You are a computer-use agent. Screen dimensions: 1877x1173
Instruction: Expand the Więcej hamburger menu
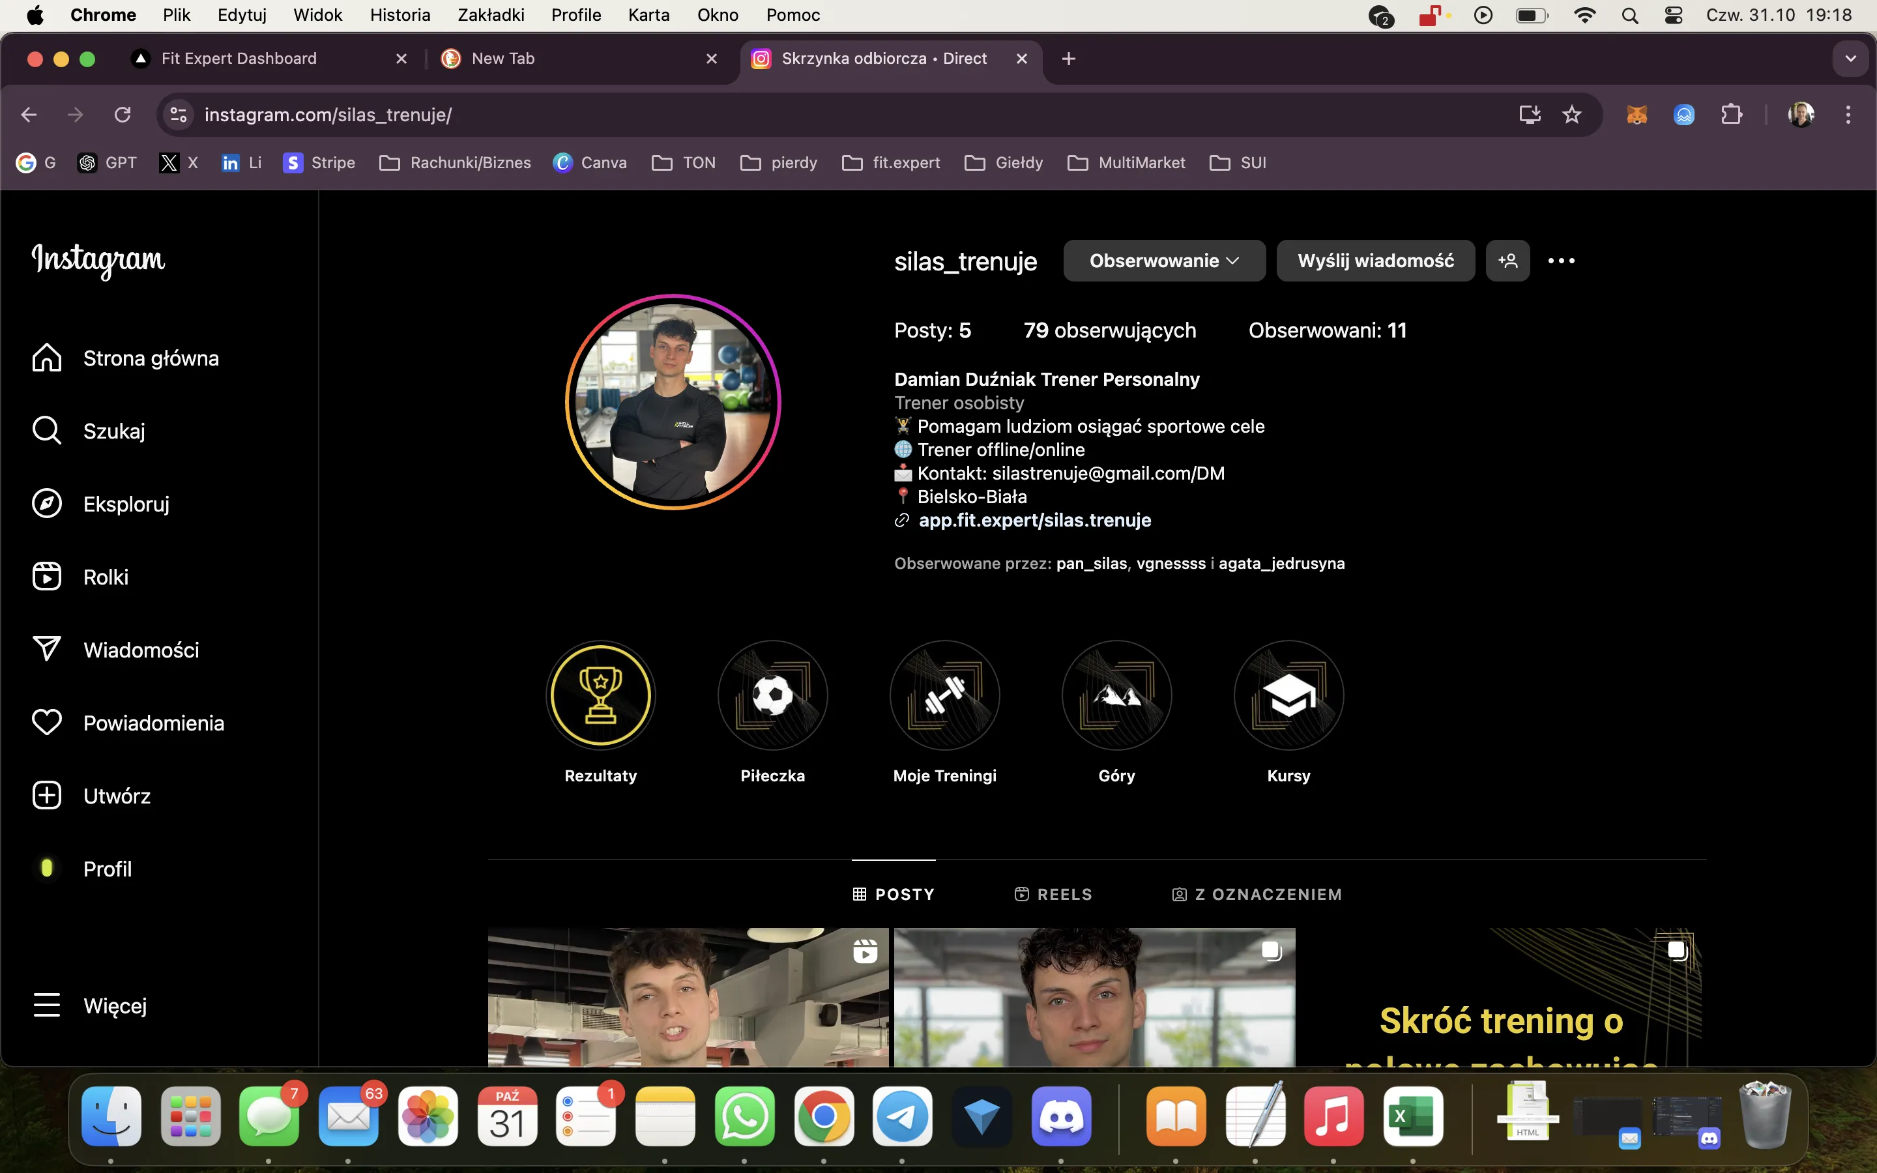click(x=46, y=1005)
